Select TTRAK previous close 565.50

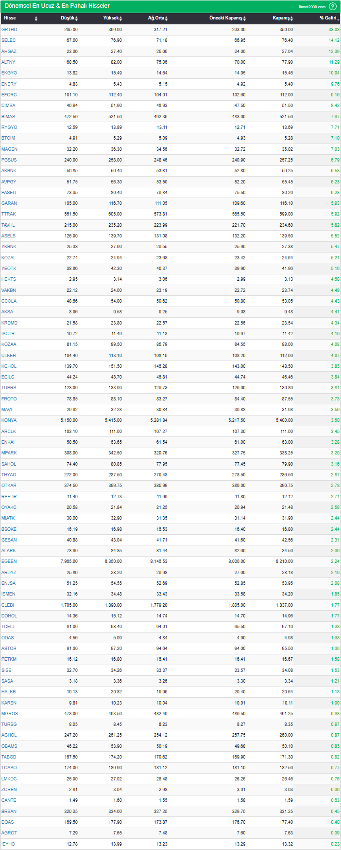(239, 214)
